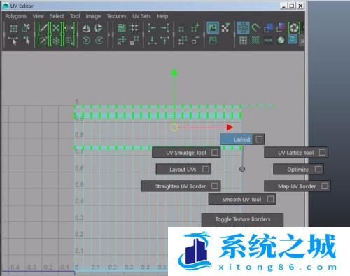Click the Flip UVs horizontally icon
The height and width of the screenshot is (276, 350).
[86, 28]
